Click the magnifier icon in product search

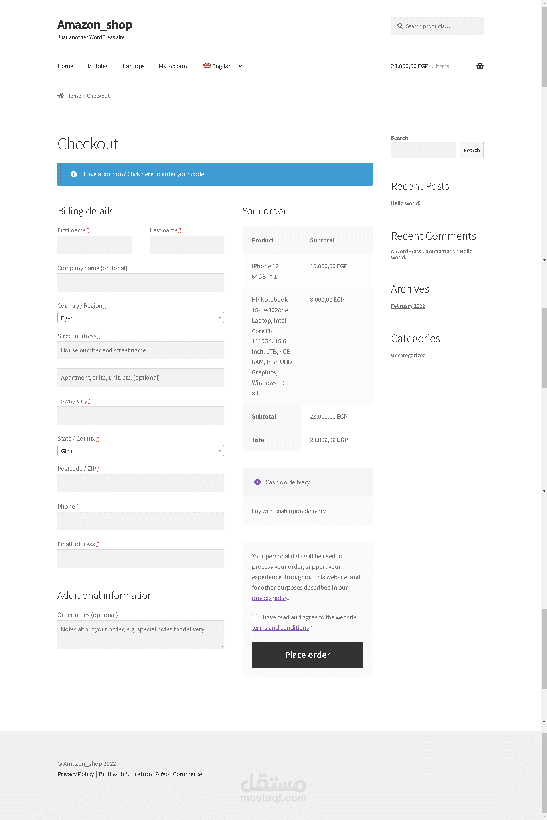(x=400, y=26)
